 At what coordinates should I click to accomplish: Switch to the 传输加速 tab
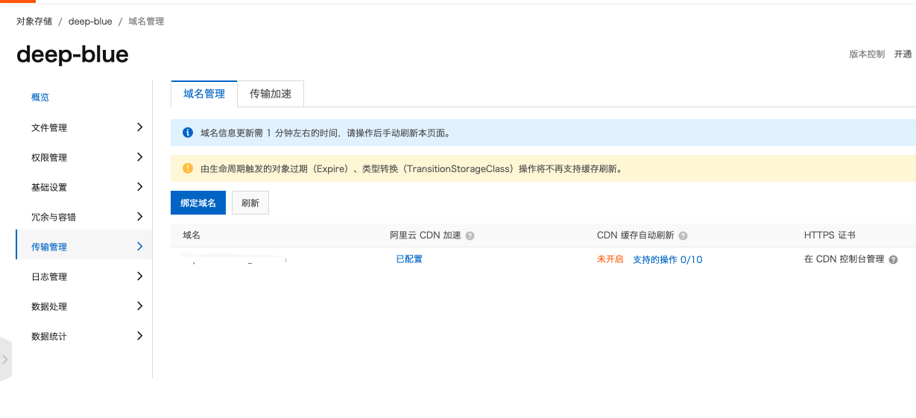click(271, 94)
